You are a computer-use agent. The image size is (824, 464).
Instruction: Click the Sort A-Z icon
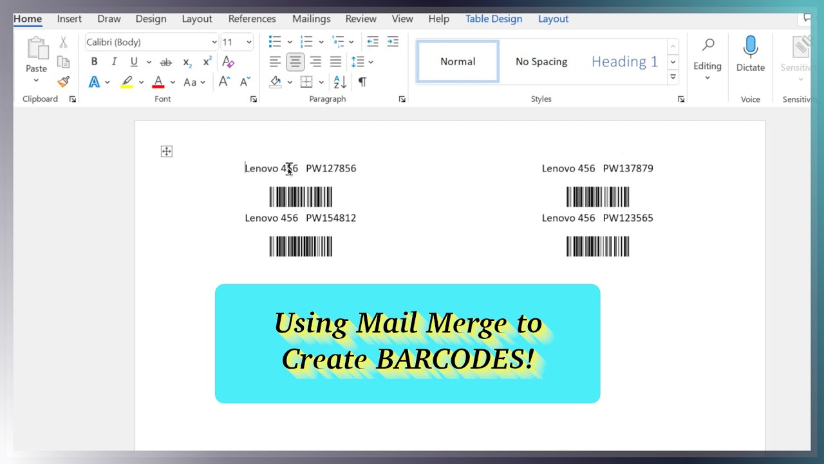340,82
